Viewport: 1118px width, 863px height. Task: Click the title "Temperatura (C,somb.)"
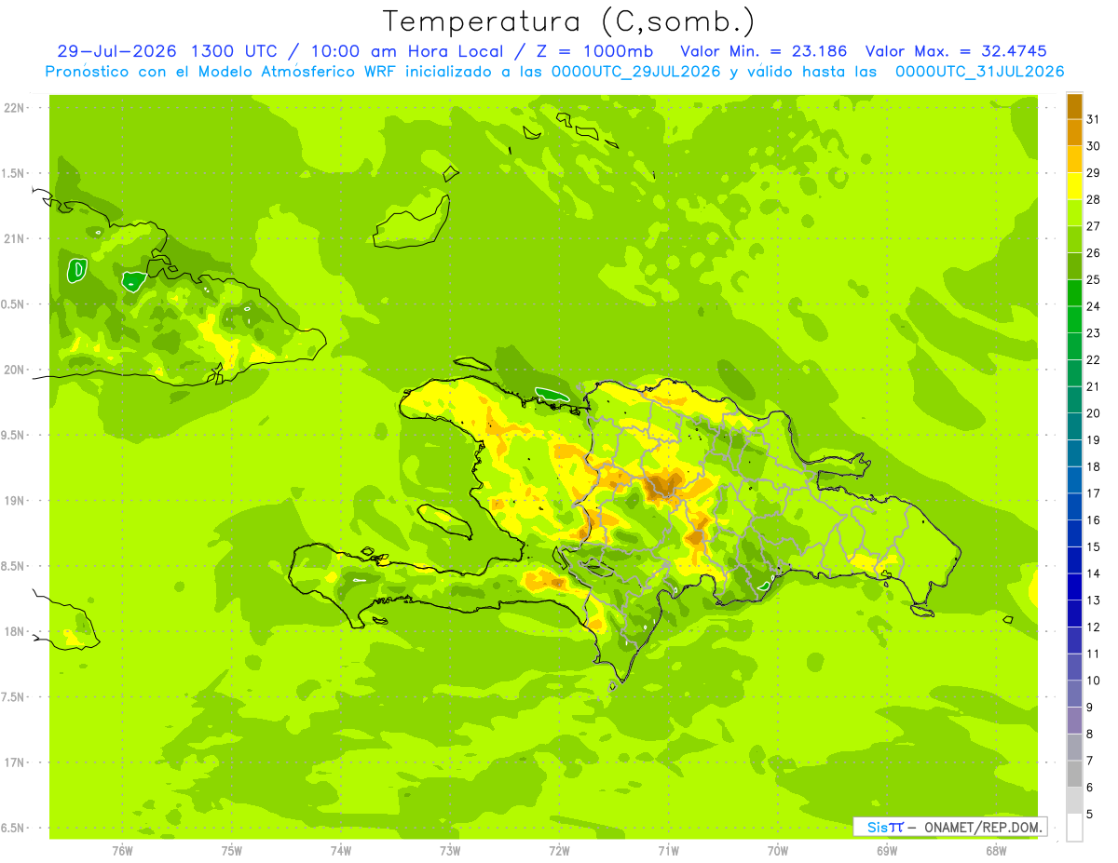(568, 21)
